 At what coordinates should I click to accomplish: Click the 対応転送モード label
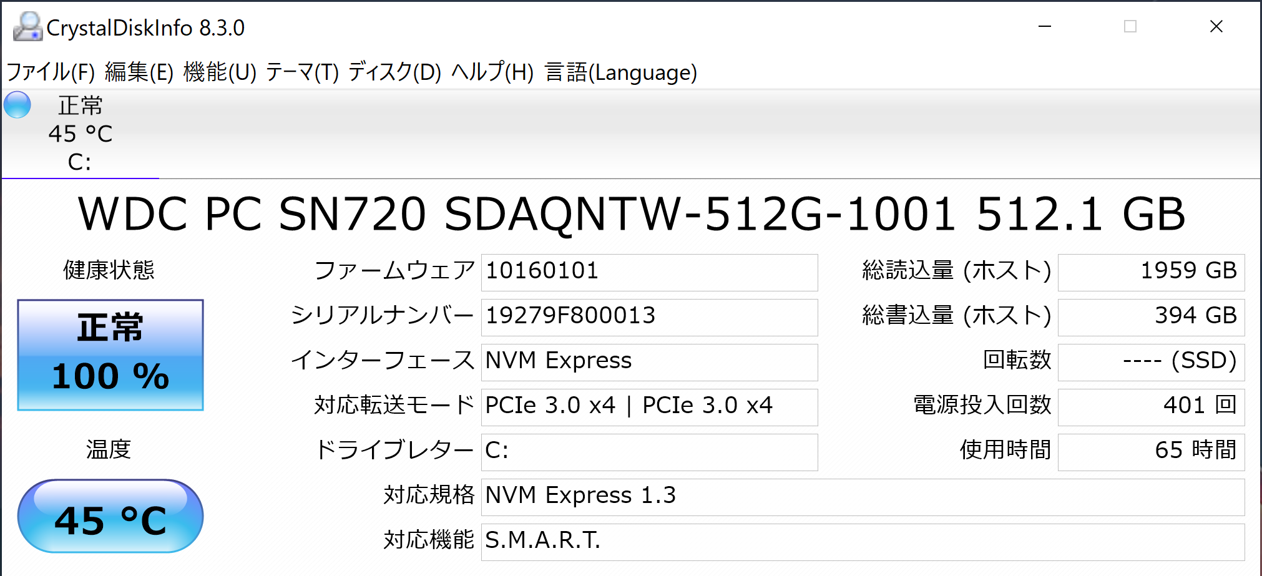click(394, 406)
